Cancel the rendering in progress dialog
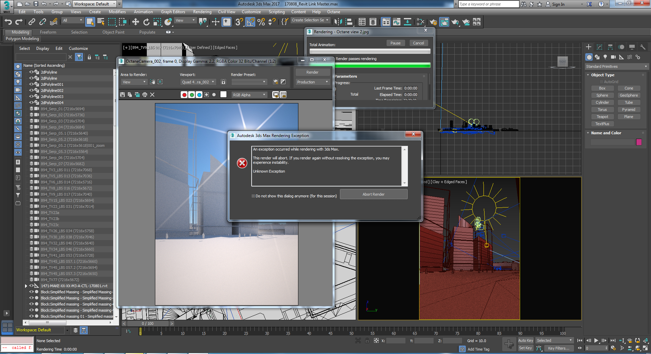Viewport: 651px width, 354px height. (418, 43)
